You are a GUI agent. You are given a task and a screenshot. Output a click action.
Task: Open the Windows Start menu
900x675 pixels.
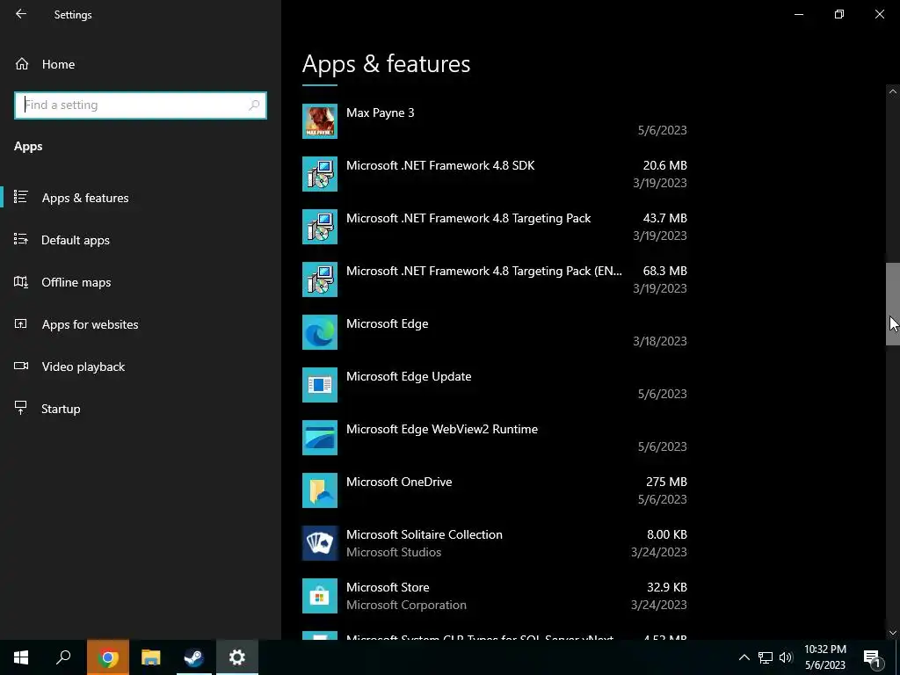point(21,657)
